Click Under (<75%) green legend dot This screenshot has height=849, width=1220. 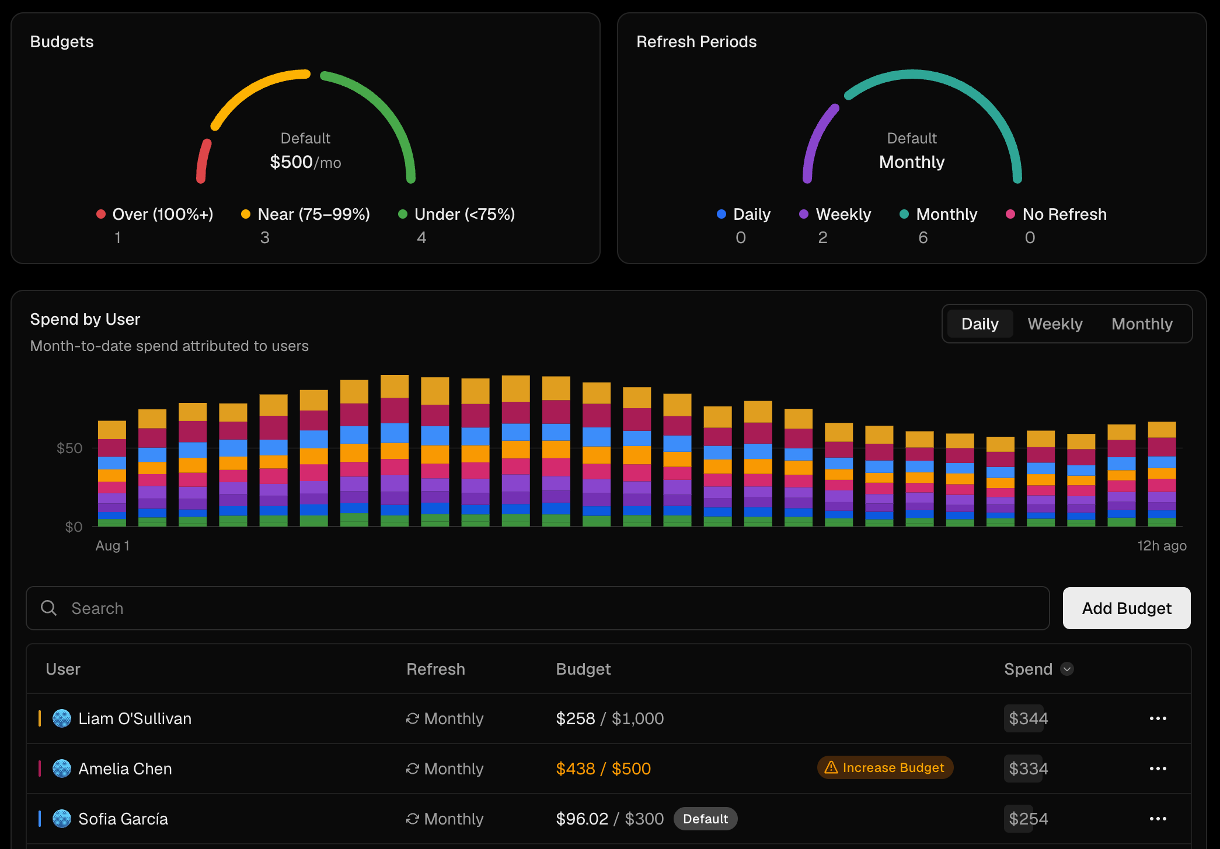(x=402, y=214)
